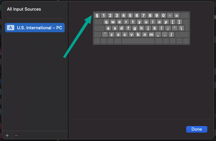Click the 'A' icon beside U.S. International
This screenshot has width=216, height=141.
[x=11, y=28]
